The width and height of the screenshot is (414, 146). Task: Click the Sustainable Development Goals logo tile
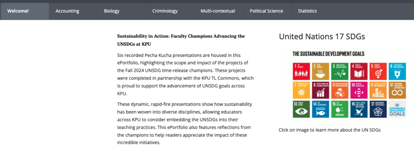(x=397, y=109)
